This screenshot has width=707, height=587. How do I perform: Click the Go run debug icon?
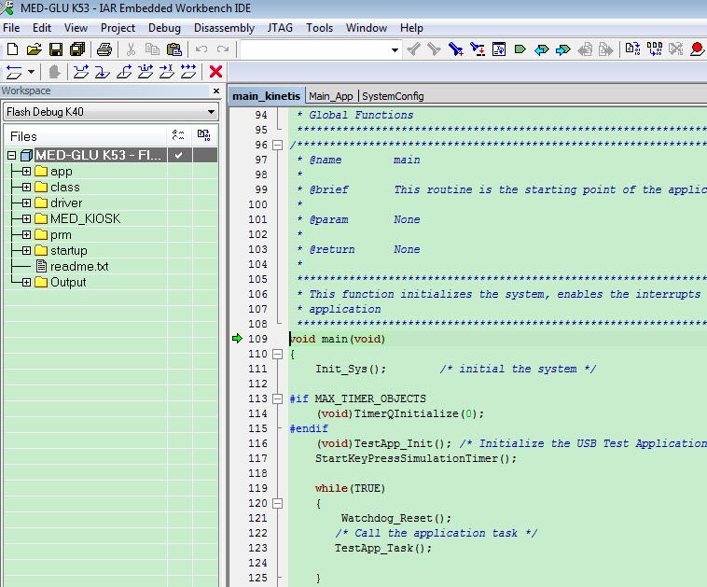[x=188, y=72]
